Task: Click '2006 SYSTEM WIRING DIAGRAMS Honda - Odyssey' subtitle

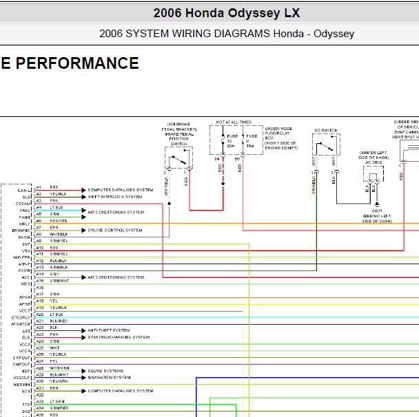Action: pos(227,34)
